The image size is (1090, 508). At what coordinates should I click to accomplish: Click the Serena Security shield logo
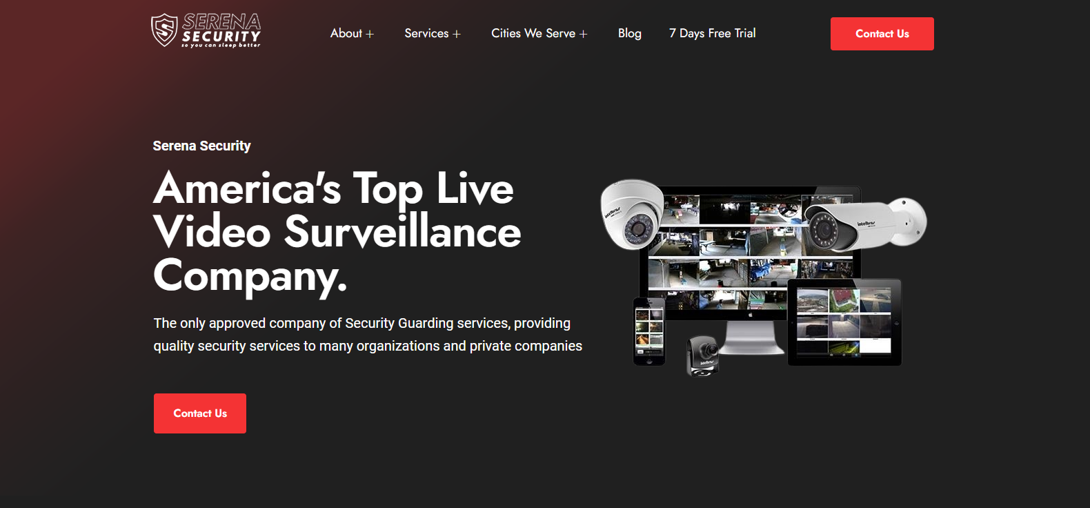coord(164,30)
